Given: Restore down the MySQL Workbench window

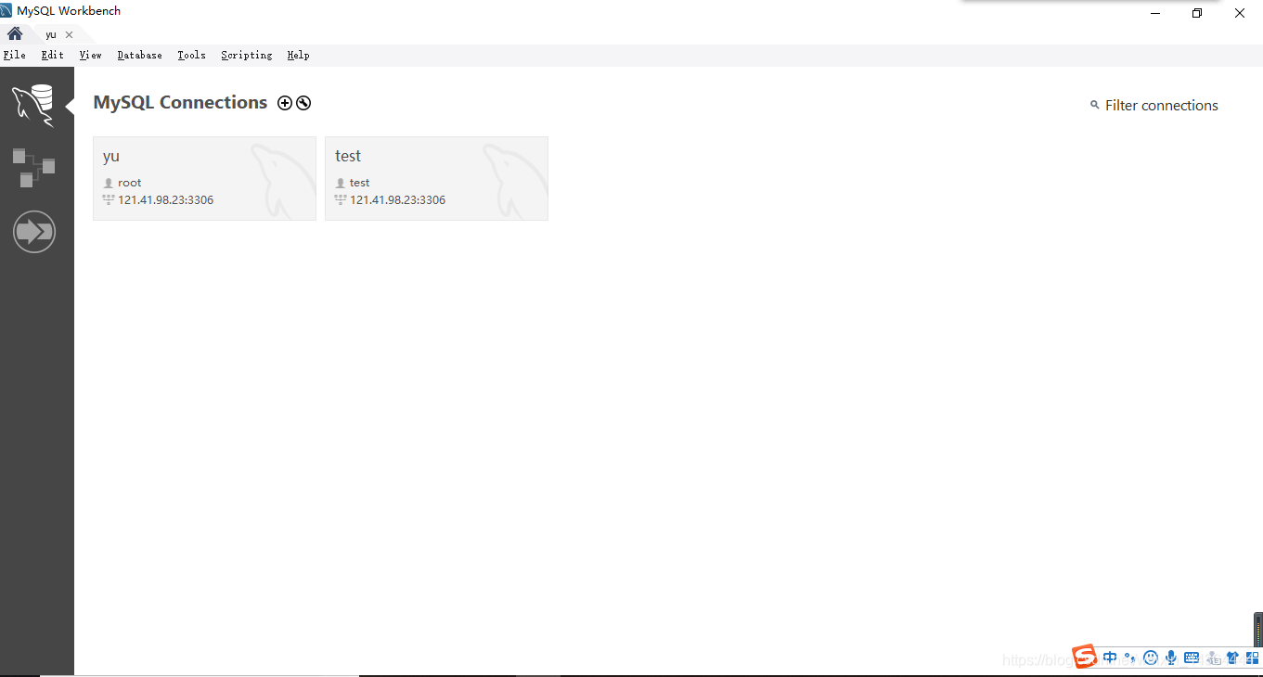Looking at the screenshot, I should click(1197, 13).
